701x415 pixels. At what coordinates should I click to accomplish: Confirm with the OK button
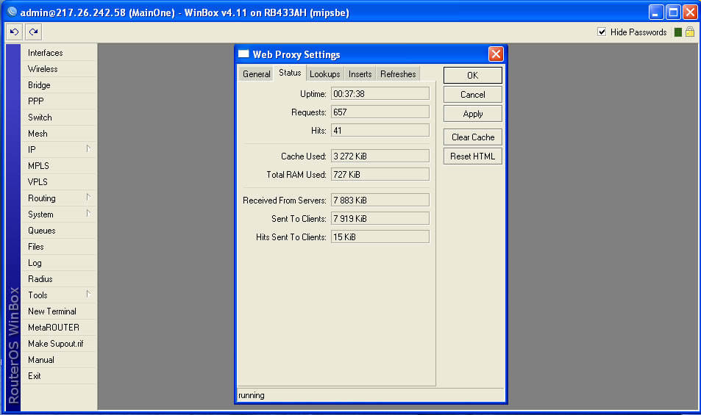[x=472, y=76]
